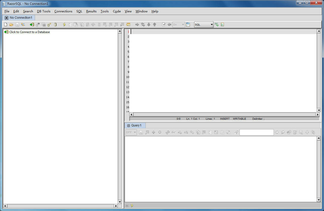Click the green link arrow icon after SQL dropdown

[x=217, y=24]
